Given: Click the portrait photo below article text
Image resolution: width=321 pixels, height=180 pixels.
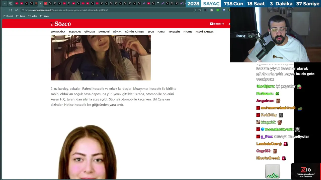Looking at the screenshot, I should 88,152.
